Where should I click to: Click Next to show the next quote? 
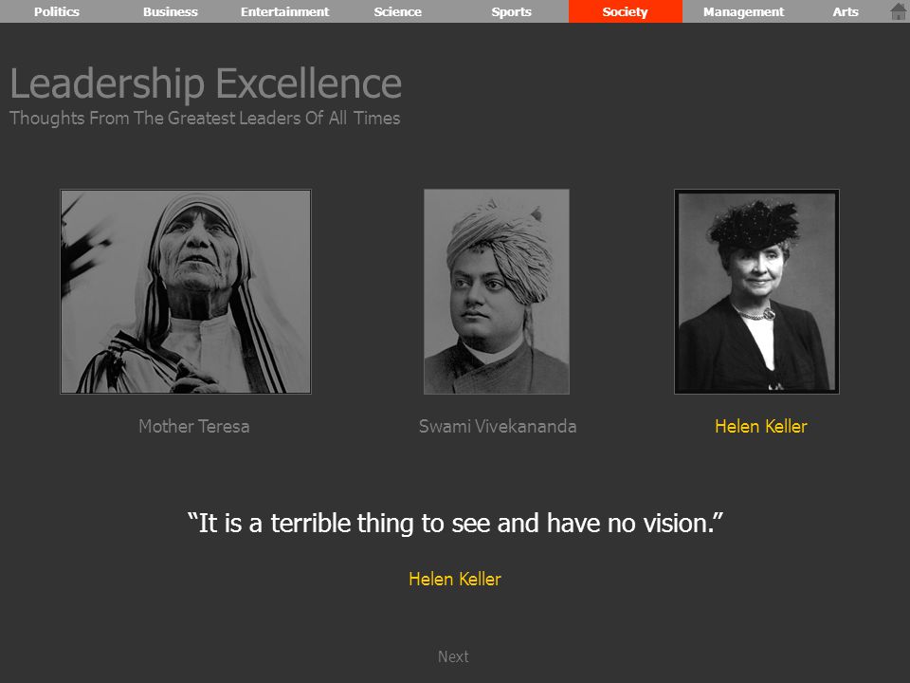453,656
